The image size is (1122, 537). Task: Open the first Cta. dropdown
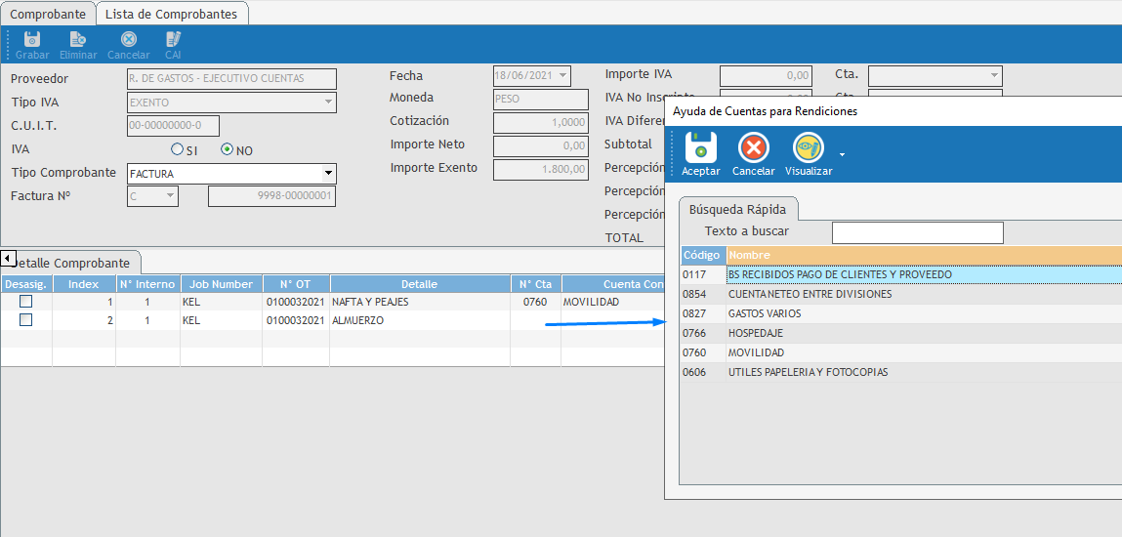994,76
